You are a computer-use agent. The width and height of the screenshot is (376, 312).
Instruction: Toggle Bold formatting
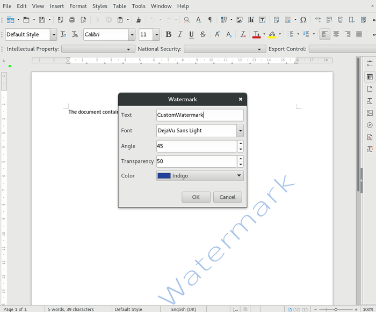[168, 34]
